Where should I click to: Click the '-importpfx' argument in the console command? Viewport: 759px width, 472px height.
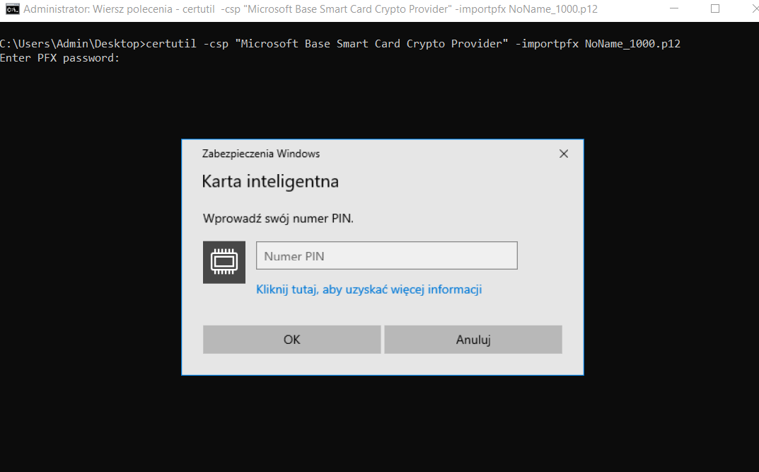[x=547, y=44]
